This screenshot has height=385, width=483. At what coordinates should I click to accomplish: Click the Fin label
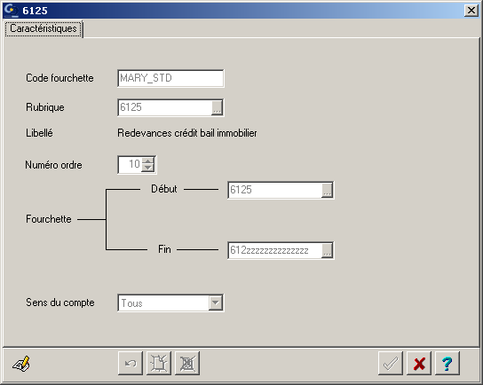point(164,249)
